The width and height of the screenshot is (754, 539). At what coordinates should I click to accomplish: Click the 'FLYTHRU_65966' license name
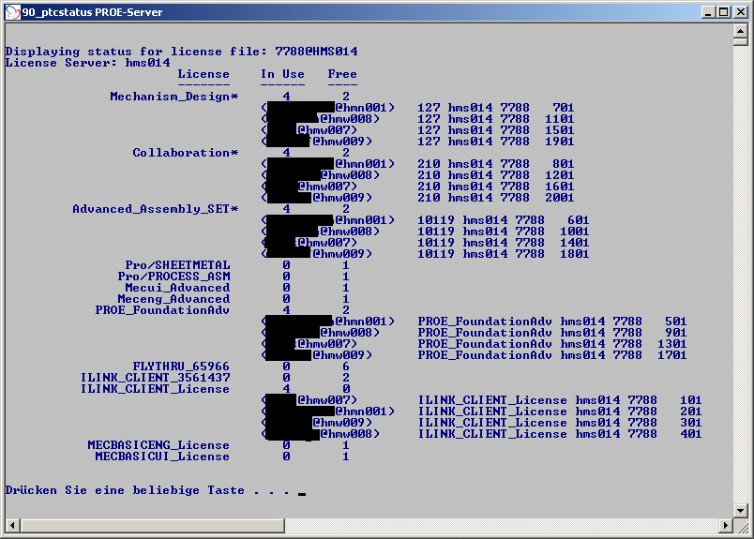pyautogui.click(x=181, y=367)
